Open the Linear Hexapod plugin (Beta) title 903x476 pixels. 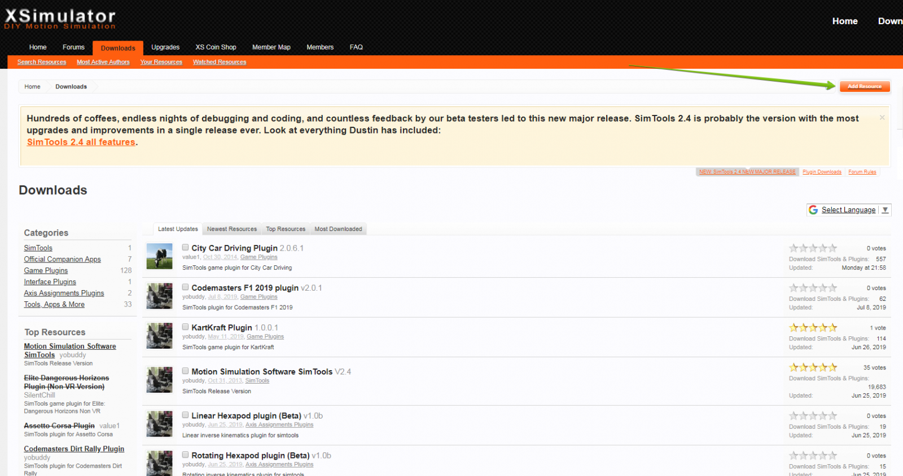coord(246,416)
